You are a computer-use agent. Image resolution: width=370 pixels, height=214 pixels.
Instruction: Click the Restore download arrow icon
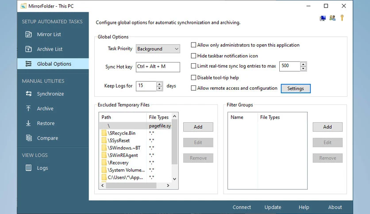pyautogui.click(x=28, y=123)
